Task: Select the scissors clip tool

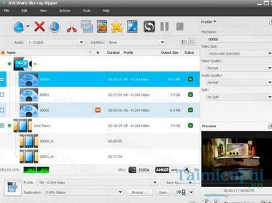Action: (72, 27)
